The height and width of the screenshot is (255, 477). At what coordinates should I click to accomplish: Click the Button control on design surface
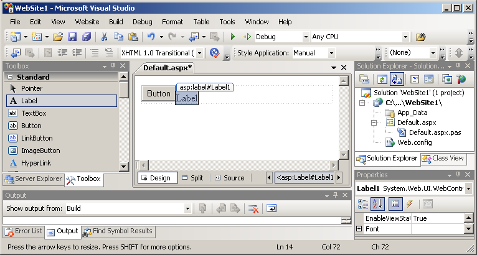158,93
